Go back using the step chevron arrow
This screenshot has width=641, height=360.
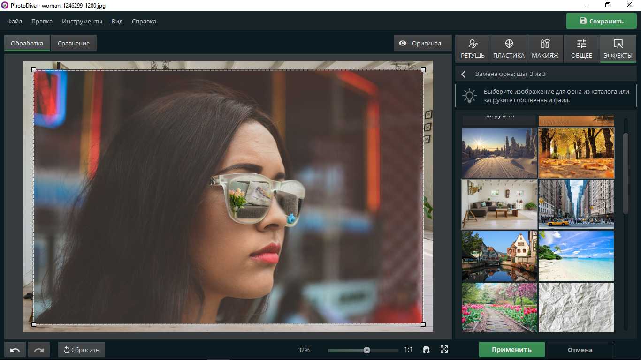click(463, 74)
